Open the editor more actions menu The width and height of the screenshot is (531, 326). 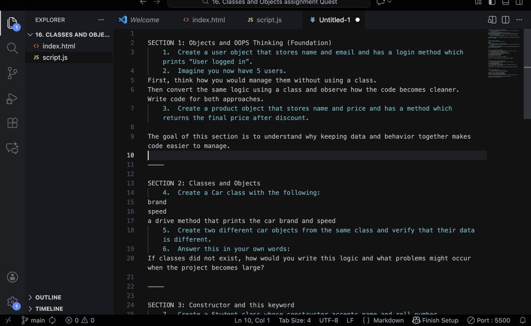pyautogui.click(x=519, y=19)
